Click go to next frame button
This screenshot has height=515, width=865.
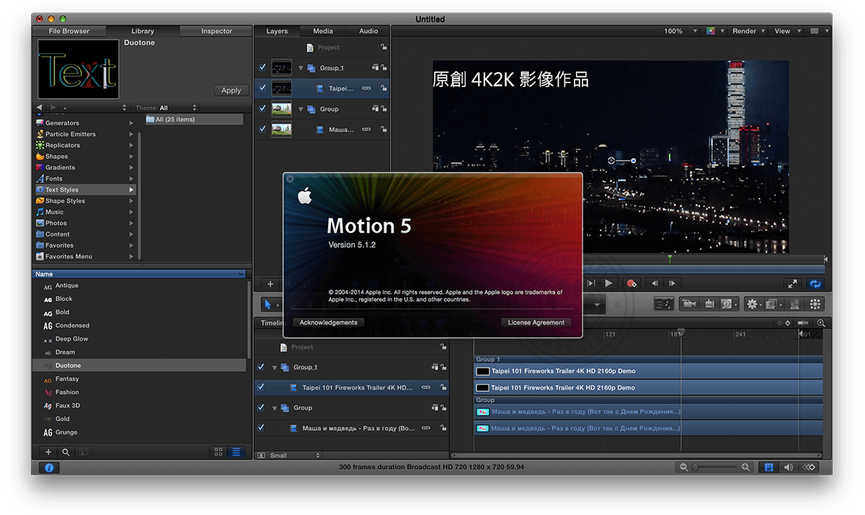pos(672,284)
